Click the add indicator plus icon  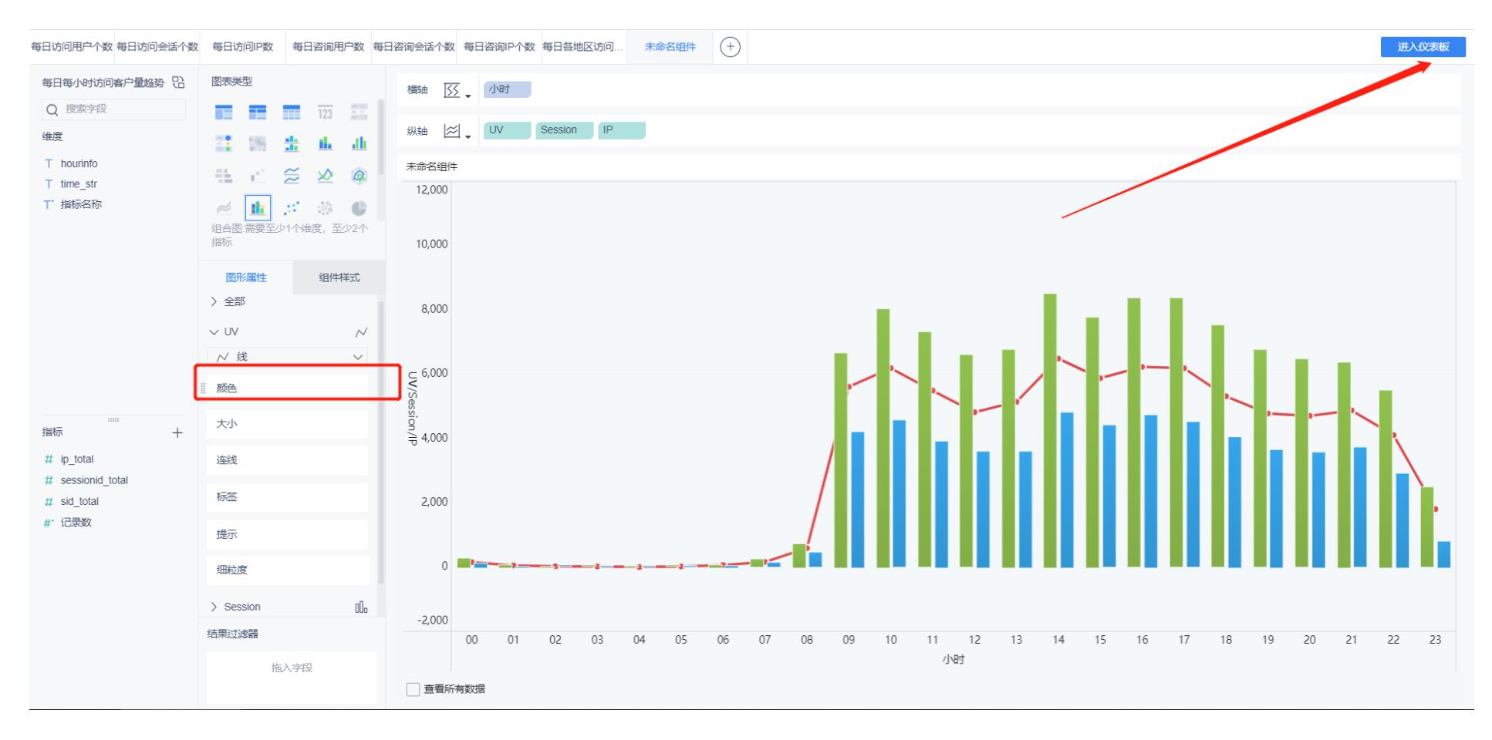click(x=177, y=432)
